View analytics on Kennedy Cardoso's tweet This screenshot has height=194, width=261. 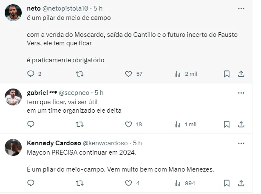[178, 183]
